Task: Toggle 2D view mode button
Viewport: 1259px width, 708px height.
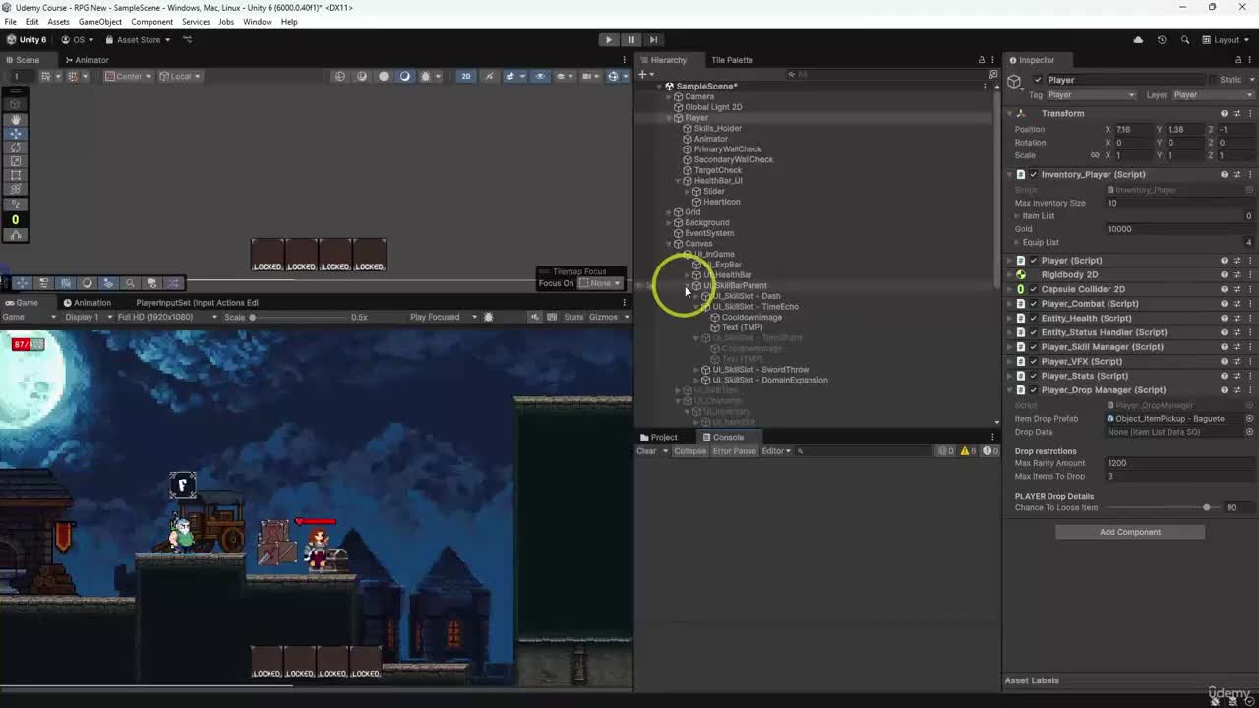Action: (466, 76)
